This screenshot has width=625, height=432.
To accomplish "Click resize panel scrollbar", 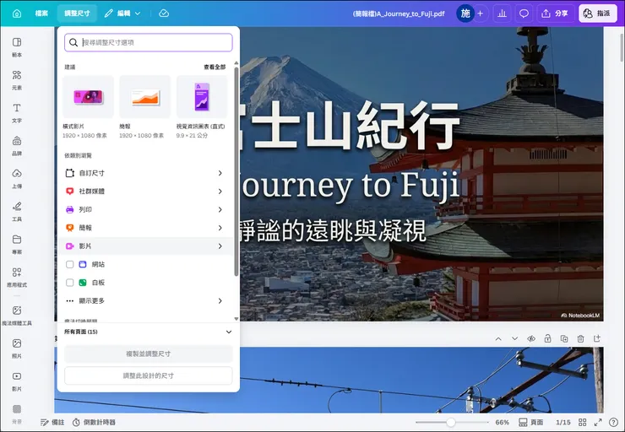I will point(236,171).
